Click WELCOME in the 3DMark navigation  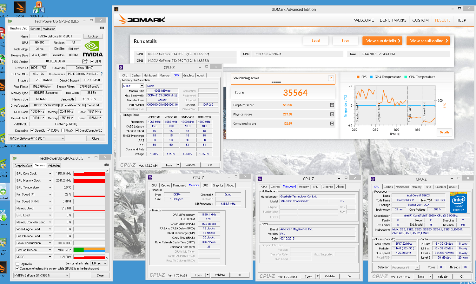click(364, 20)
